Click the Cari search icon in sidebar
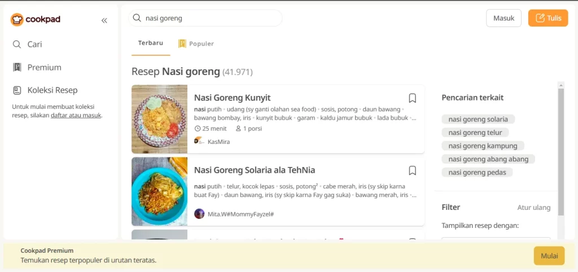The height and width of the screenshot is (272, 578). coord(16,44)
